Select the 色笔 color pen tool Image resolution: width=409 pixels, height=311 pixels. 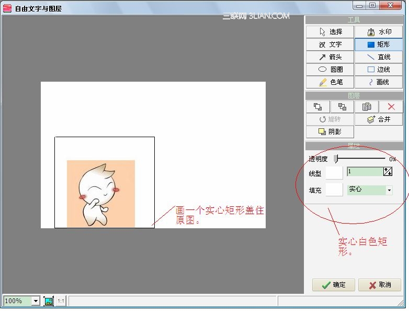pos(330,82)
